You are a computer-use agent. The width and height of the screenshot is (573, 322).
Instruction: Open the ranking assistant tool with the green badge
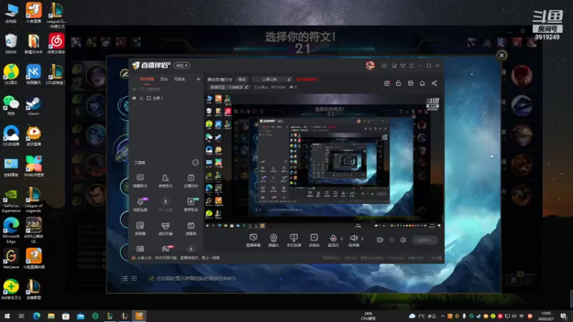(191, 205)
